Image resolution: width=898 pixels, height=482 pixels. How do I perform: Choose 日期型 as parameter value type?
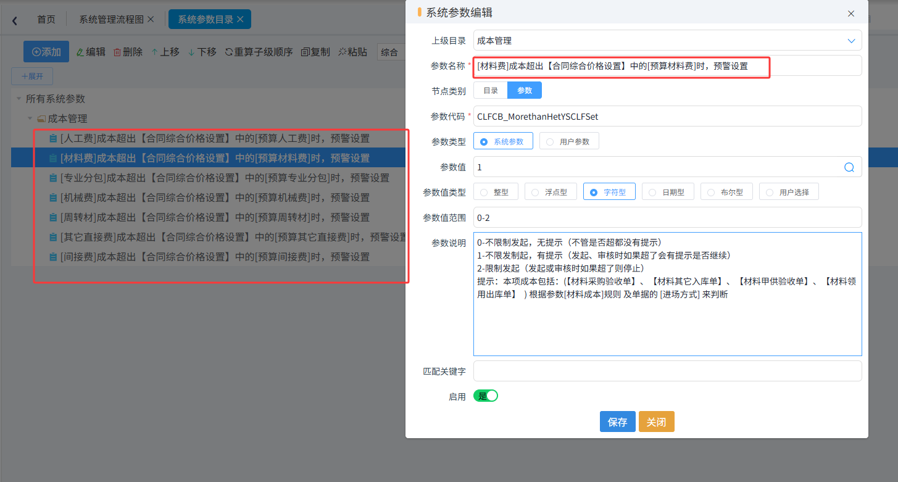point(668,192)
